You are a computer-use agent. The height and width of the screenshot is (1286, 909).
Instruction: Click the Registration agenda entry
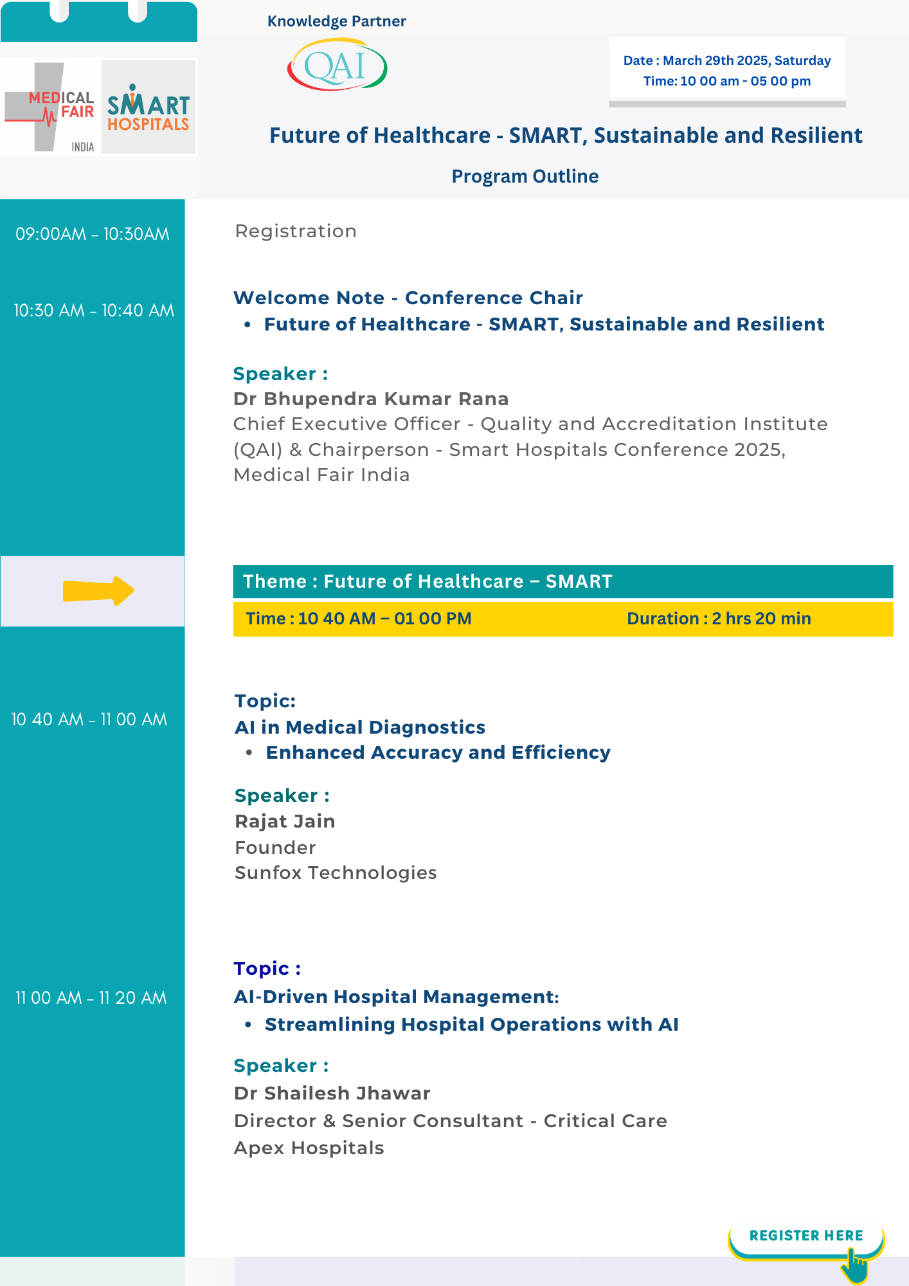click(296, 231)
